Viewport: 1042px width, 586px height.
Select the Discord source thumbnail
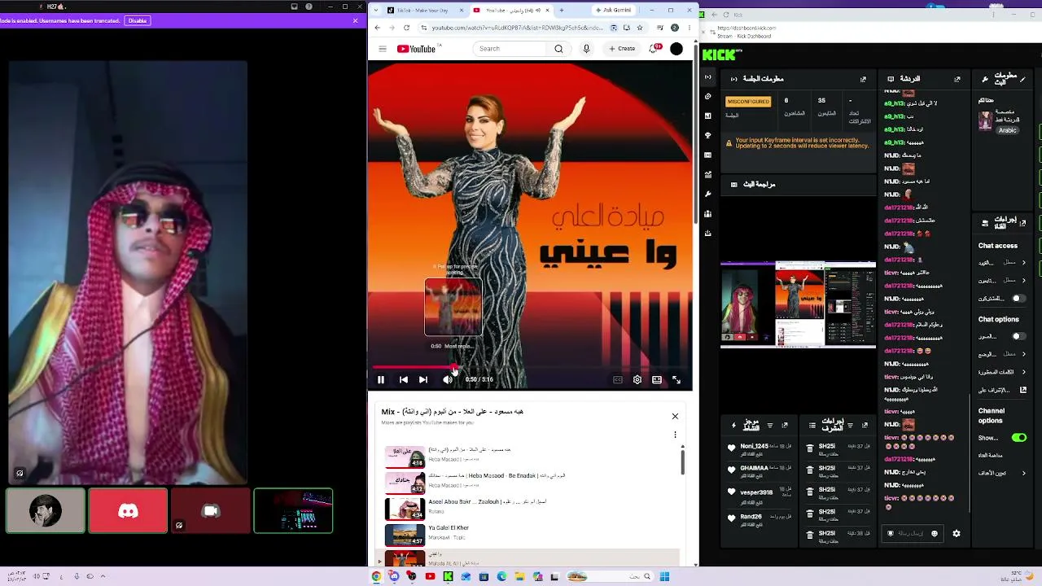129,511
